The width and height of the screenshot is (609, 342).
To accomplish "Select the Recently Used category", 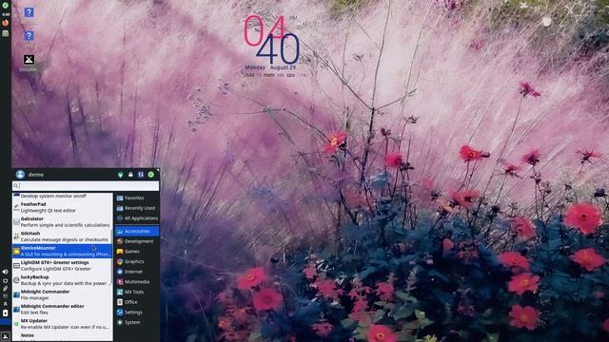I will click(137, 208).
